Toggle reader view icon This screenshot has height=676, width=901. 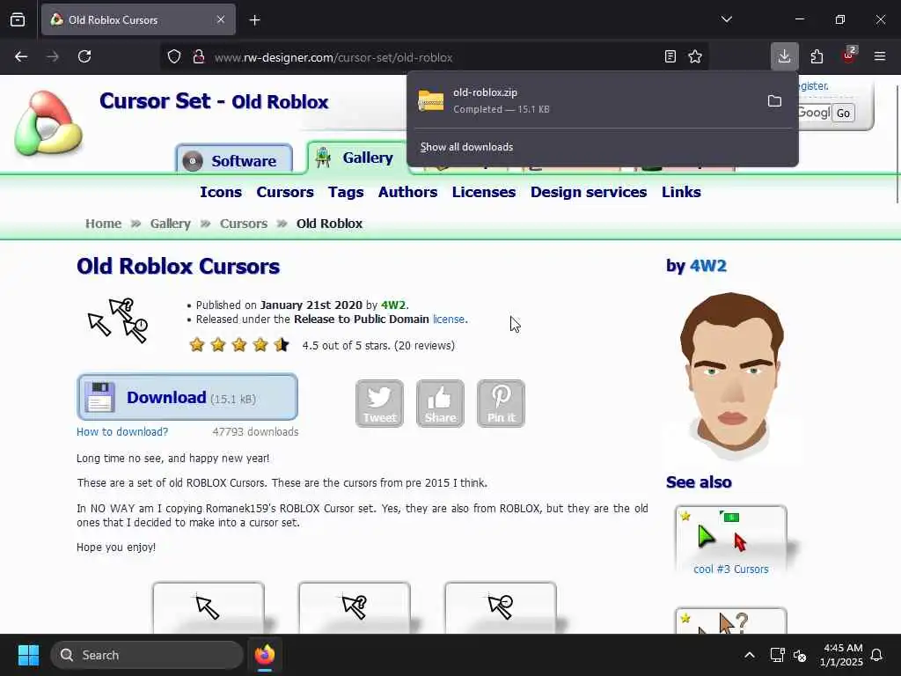click(x=670, y=56)
